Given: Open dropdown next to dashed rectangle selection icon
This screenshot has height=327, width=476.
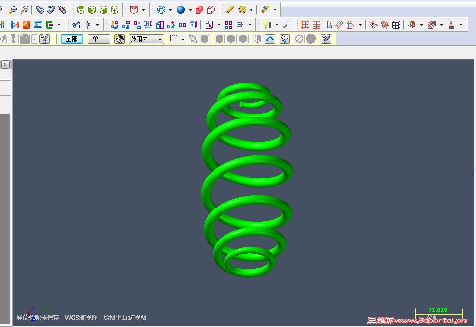Looking at the screenshot, I should point(183,39).
